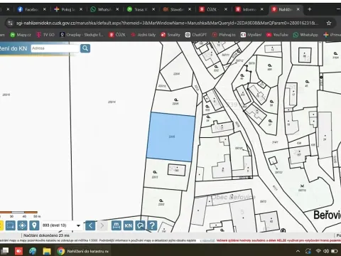
Task: Open help with the question mark button
Action: coord(152,225)
